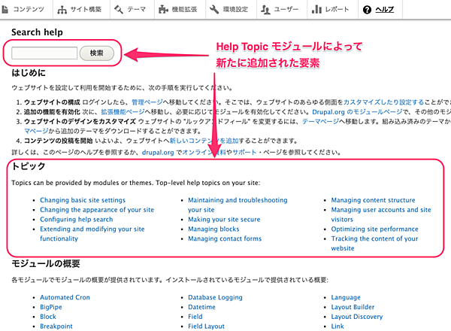
Task: Open Block module overview
Action: (48, 317)
